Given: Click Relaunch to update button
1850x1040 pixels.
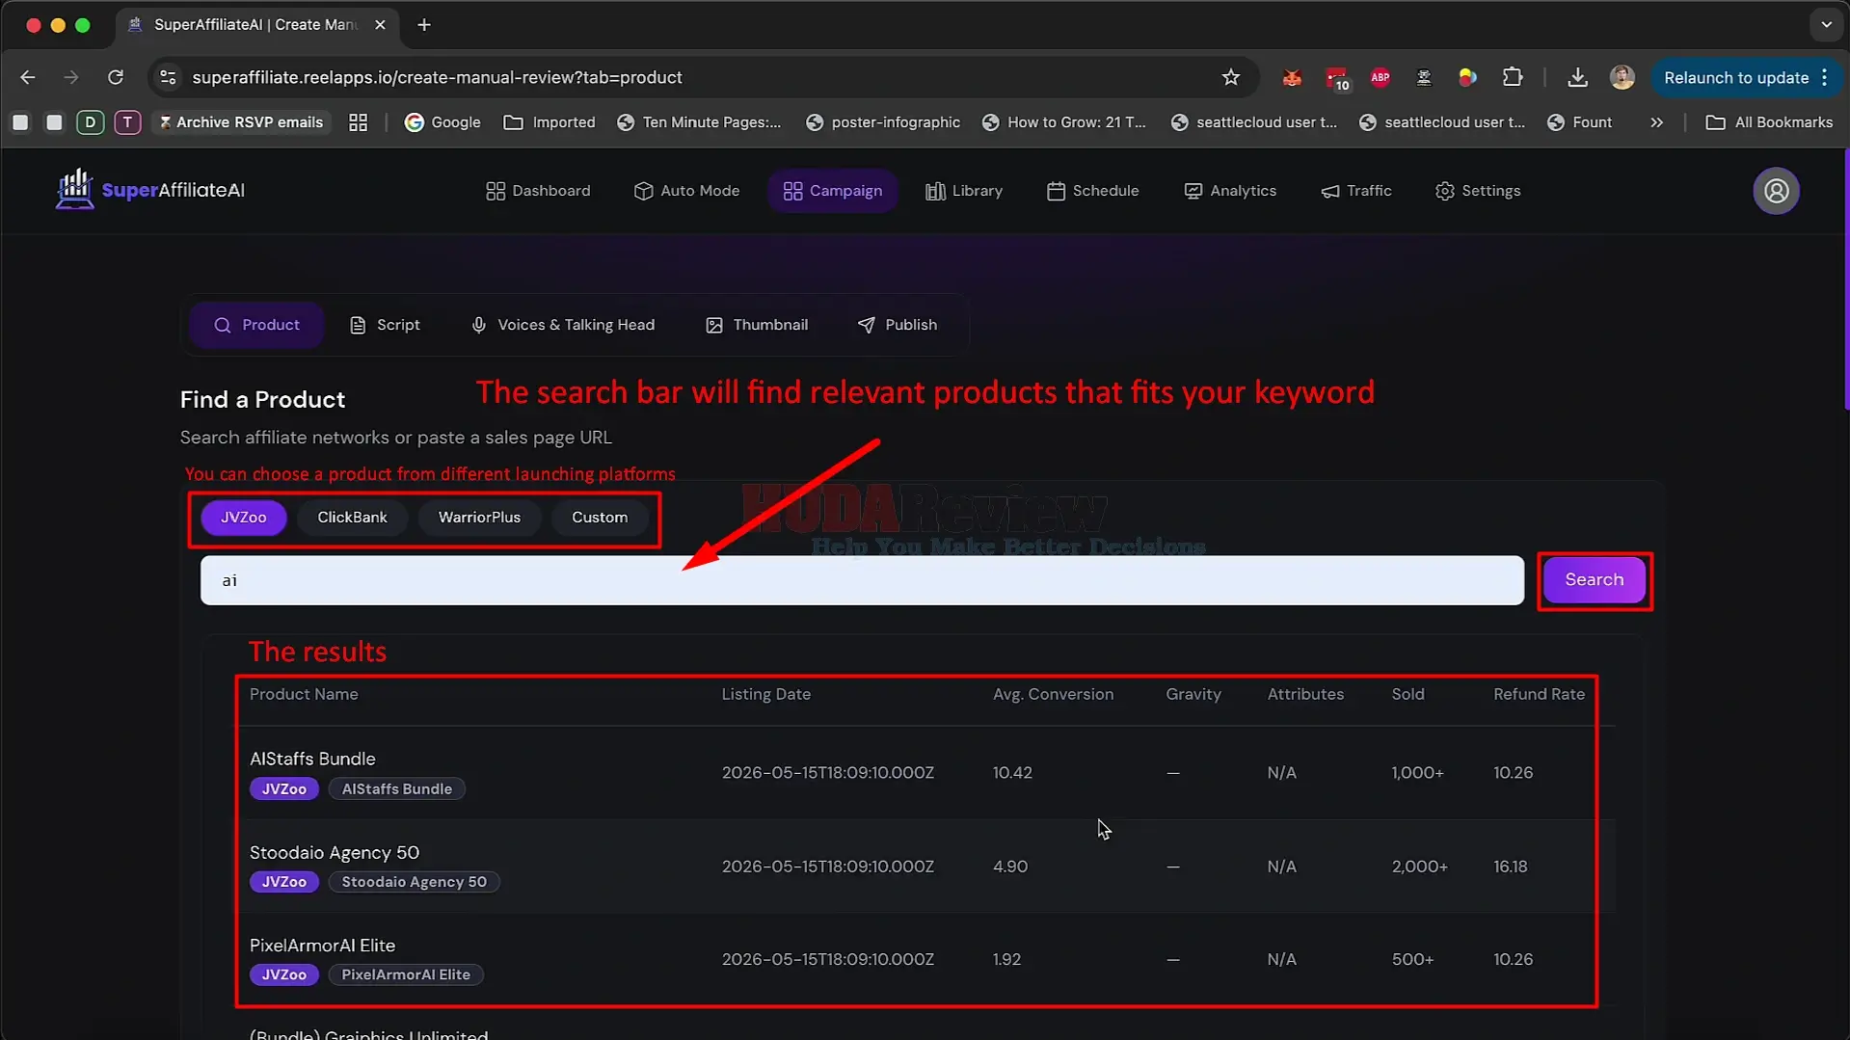Looking at the screenshot, I should [1745, 77].
